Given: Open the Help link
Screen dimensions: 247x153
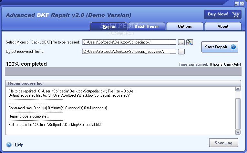Looking at the screenshot, I should 19,145.
